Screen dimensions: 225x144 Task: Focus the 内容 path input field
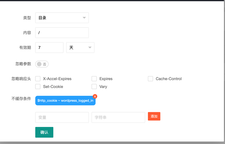point(62,33)
